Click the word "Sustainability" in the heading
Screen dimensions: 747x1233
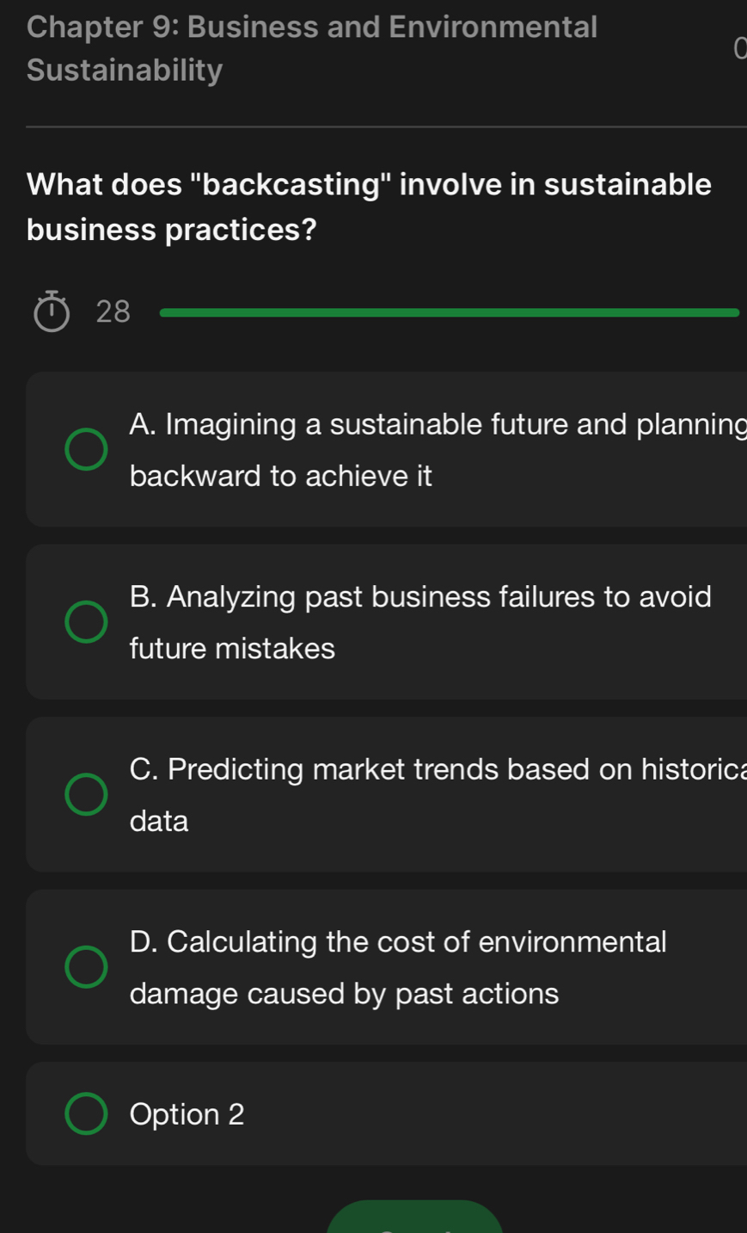coord(125,70)
